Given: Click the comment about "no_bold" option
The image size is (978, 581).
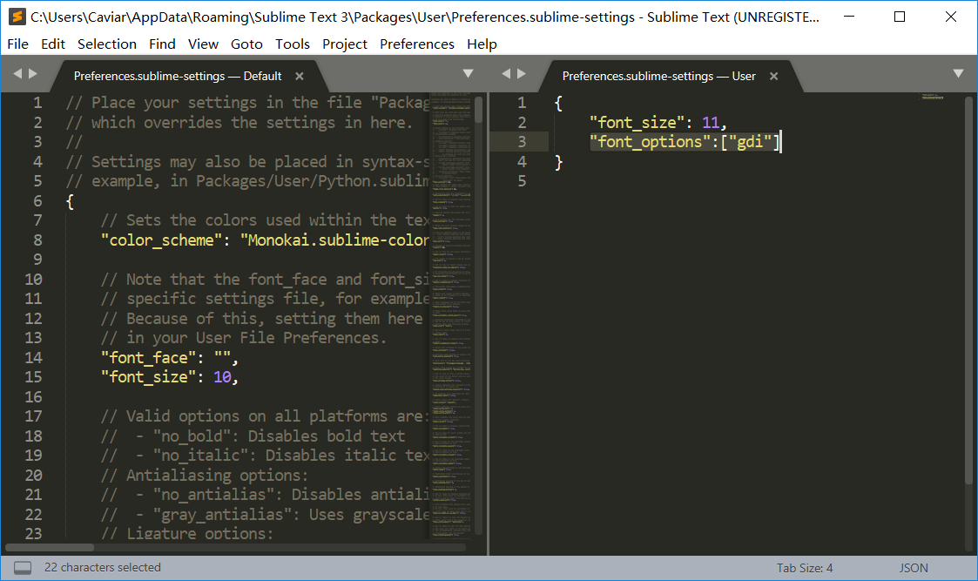Looking at the screenshot, I should point(253,436).
